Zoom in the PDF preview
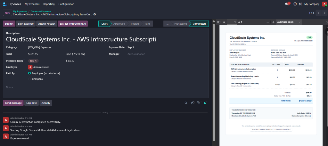 click(x=273, y=22)
